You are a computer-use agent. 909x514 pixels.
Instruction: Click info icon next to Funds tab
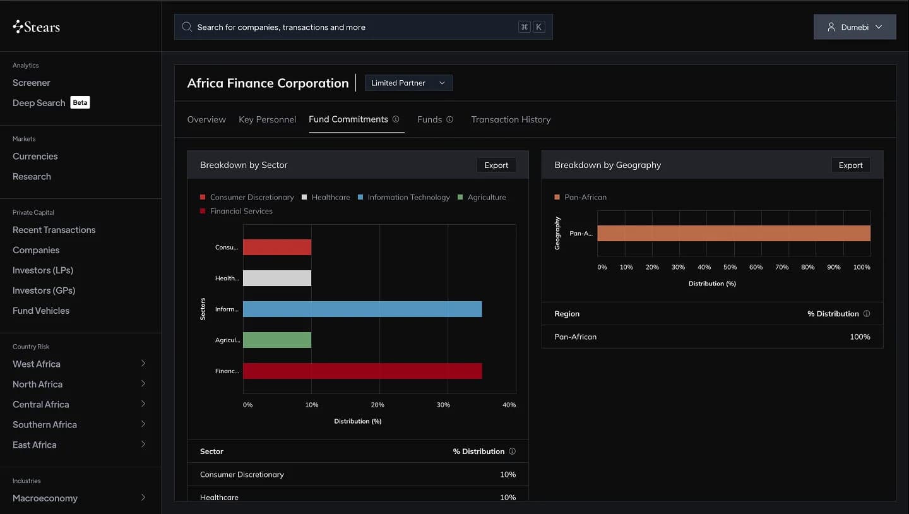(x=450, y=119)
